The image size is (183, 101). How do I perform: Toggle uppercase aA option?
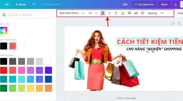pos(136,13)
